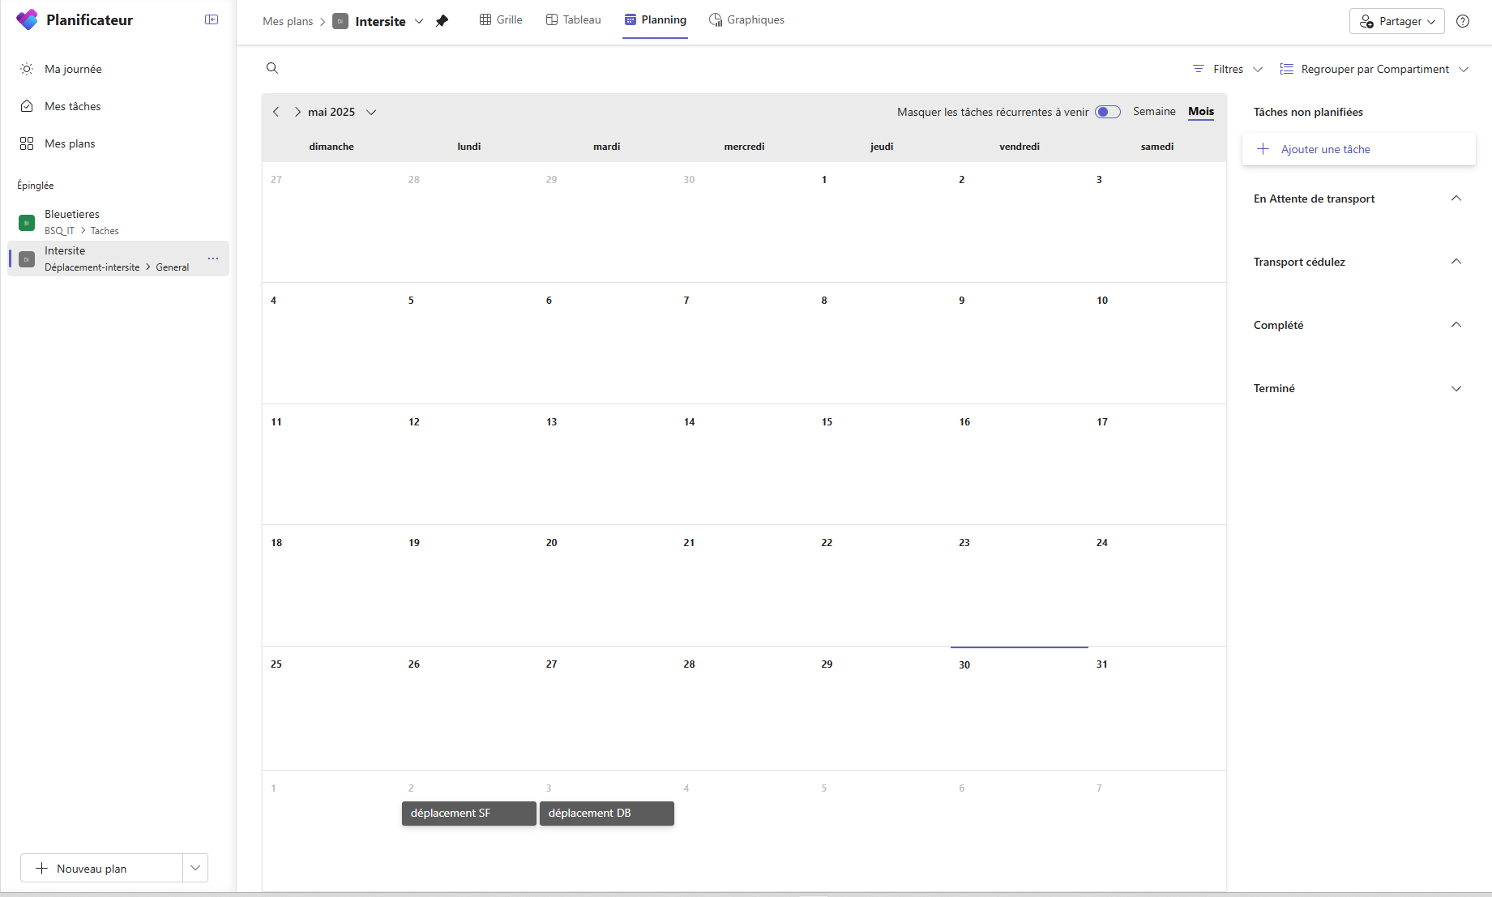Click the Intersite plan icon in sidebar
The height and width of the screenshot is (897, 1492).
[27, 259]
